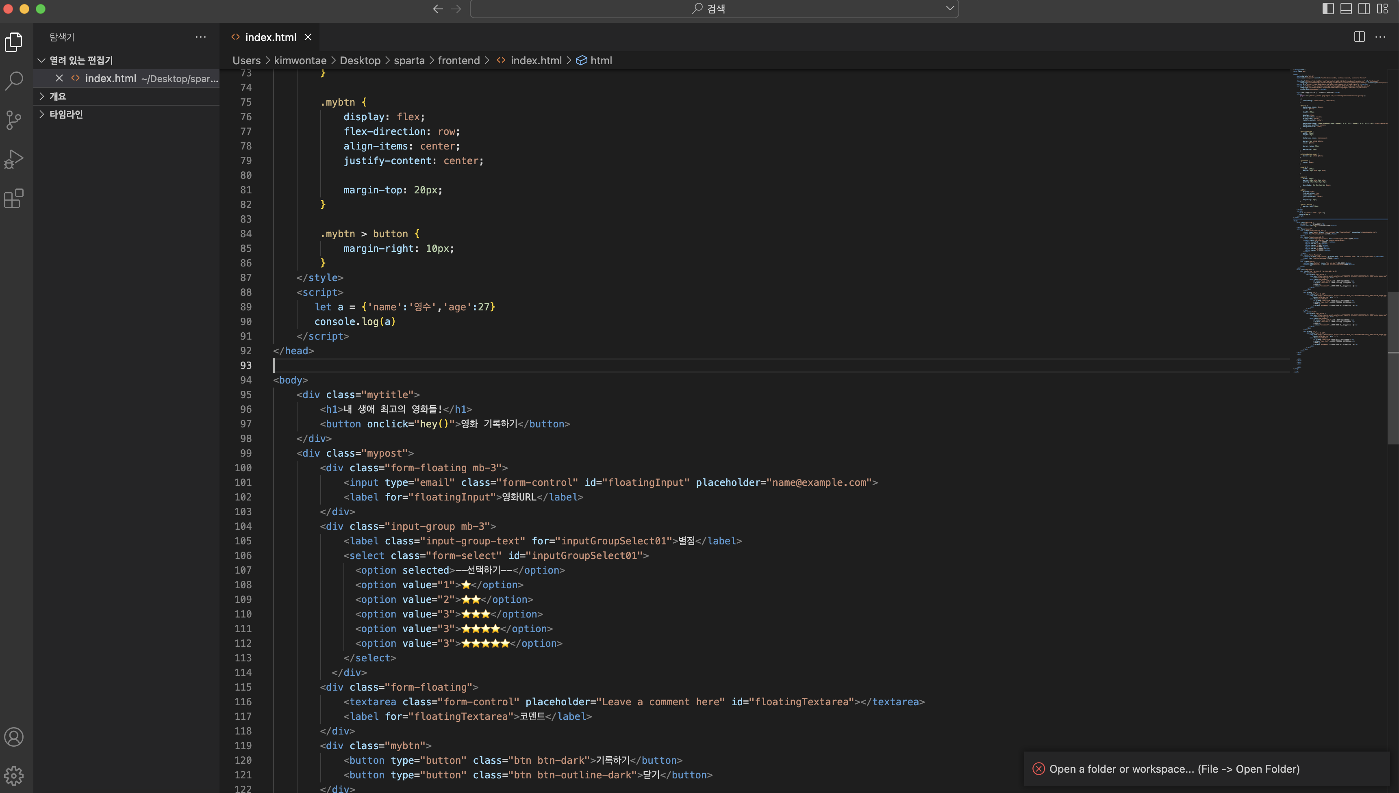The image size is (1399, 793).
Task: Expand the Users breadcrumb segment
Action: tap(247, 61)
